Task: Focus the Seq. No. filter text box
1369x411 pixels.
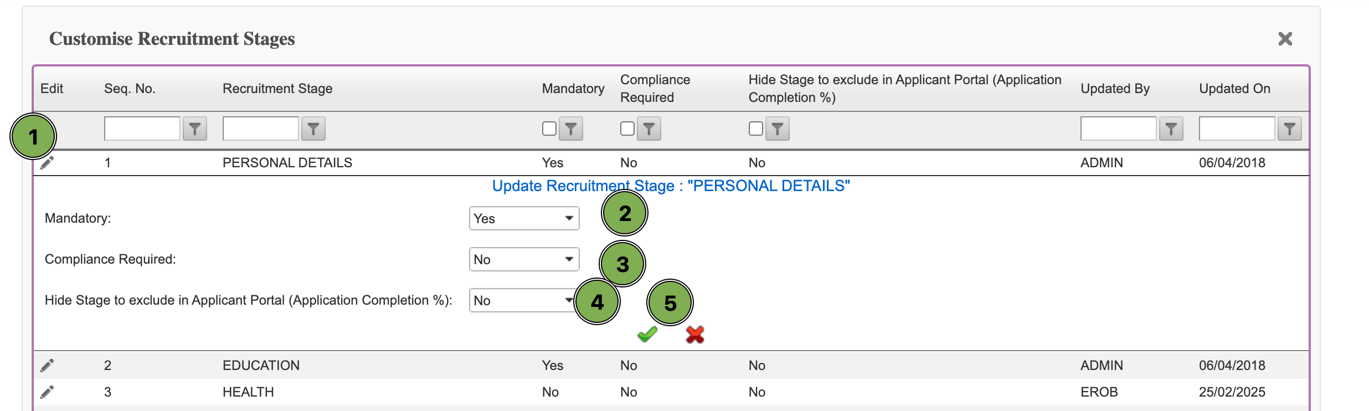Action: 142,129
